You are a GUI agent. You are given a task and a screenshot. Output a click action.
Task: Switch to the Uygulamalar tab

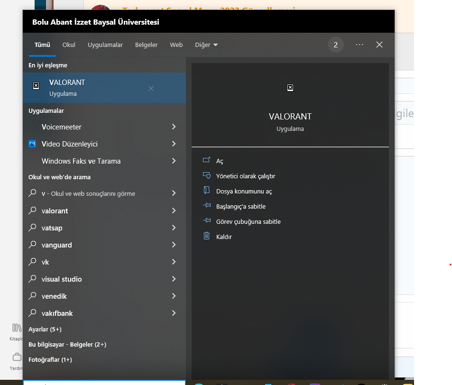point(105,45)
